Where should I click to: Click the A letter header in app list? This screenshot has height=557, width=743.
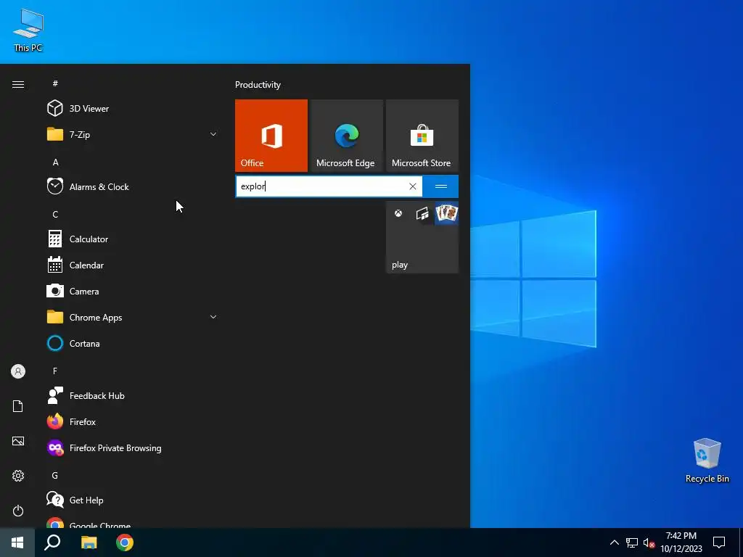coord(55,162)
